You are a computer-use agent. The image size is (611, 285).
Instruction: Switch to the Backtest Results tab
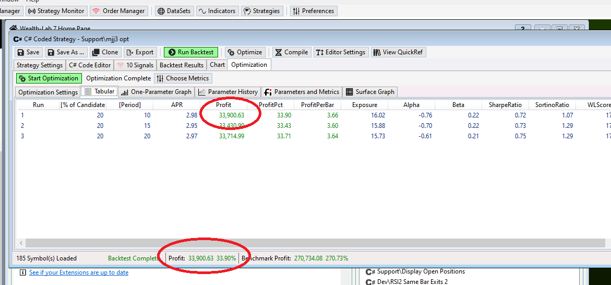[181, 65]
